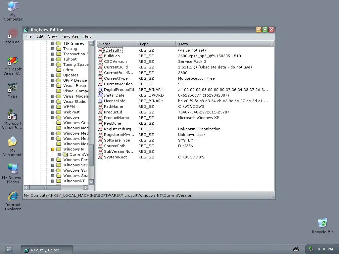Open My Documents desktop icon

[13, 147]
